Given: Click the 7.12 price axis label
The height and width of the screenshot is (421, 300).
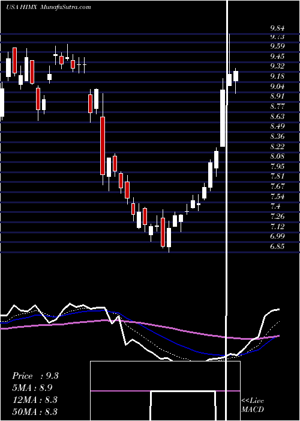Looking at the screenshot, I should 277,227.
